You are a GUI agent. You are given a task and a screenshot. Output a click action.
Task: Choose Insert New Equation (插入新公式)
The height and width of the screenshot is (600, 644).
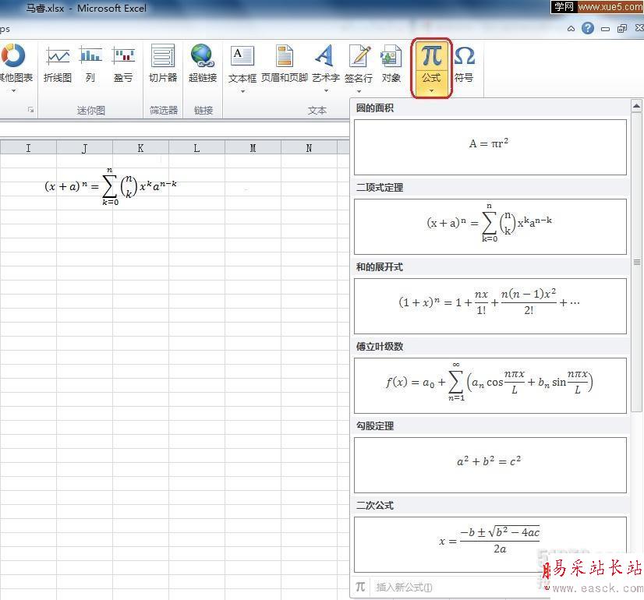click(404, 588)
